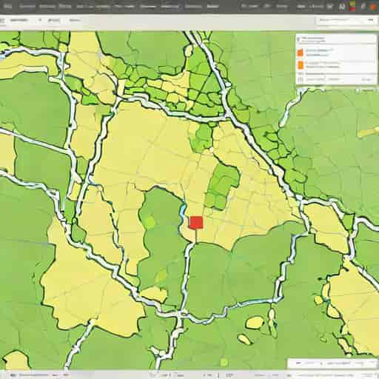Click the orange icon at top-right corner
379x379 pixels.
click(373, 7)
